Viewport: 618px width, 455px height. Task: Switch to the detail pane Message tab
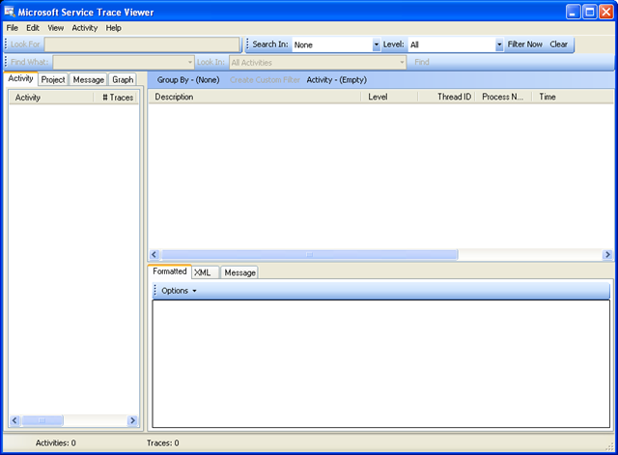[239, 272]
